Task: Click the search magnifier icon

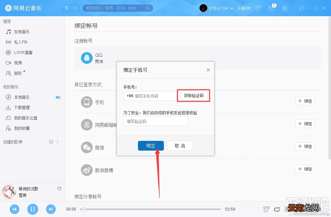Action: point(148,8)
